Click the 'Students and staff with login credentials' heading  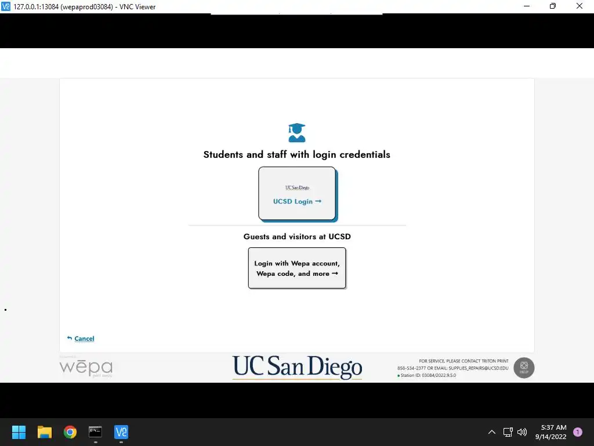(x=297, y=154)
